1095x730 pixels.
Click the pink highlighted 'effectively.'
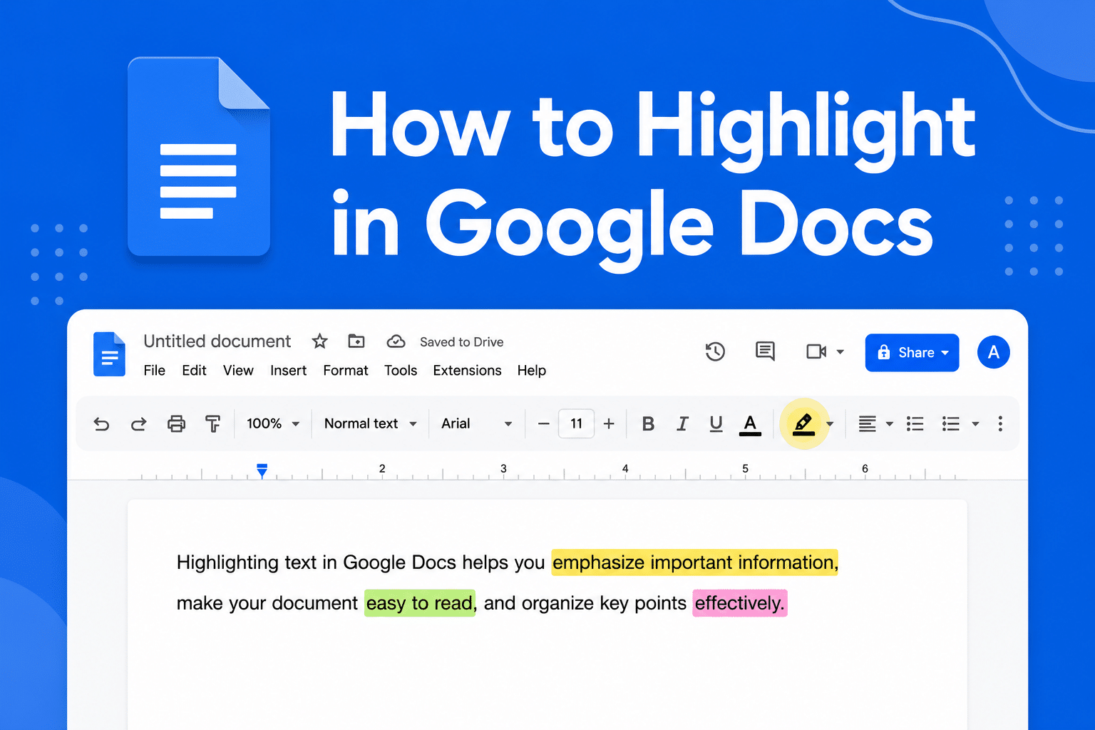pos(740,603)
